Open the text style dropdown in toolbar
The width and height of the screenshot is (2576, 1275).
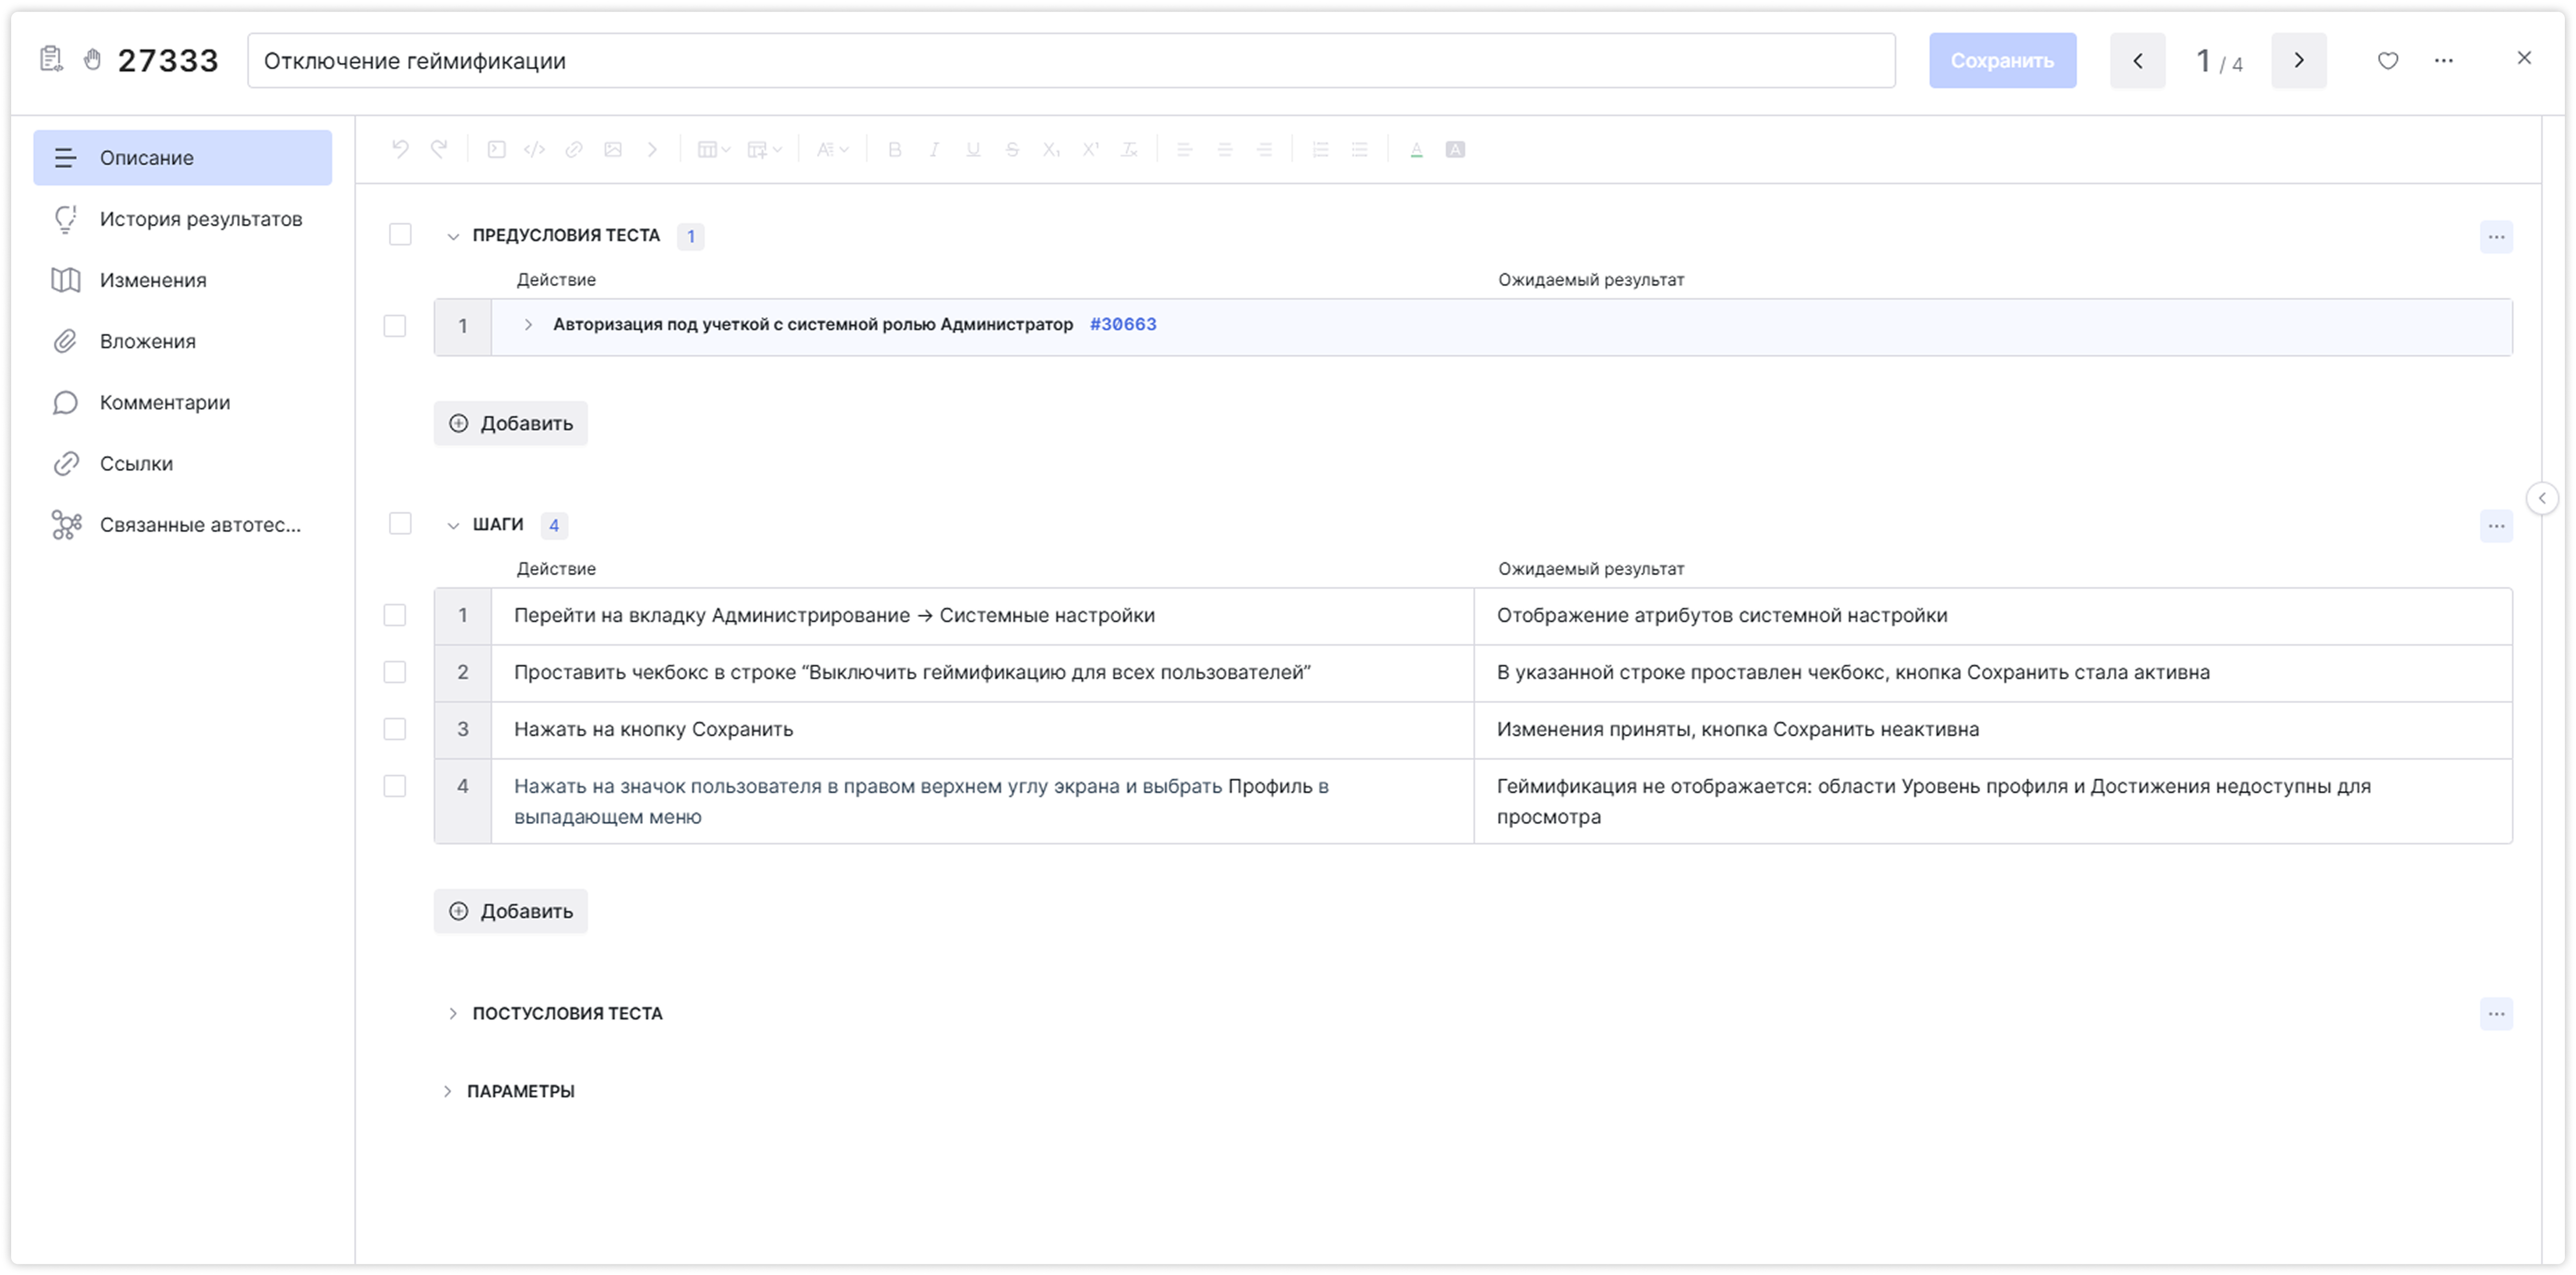coord(833,149)
